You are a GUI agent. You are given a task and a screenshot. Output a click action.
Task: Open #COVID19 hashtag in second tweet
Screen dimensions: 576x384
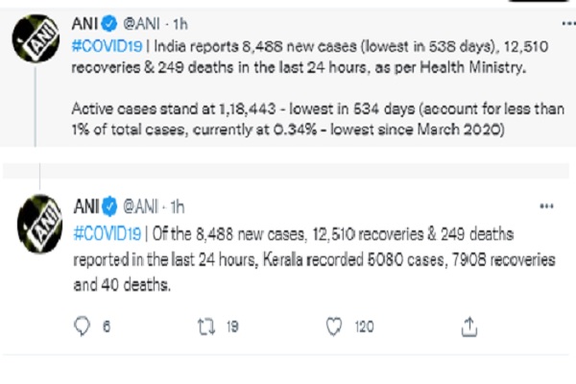click(108, 231)
